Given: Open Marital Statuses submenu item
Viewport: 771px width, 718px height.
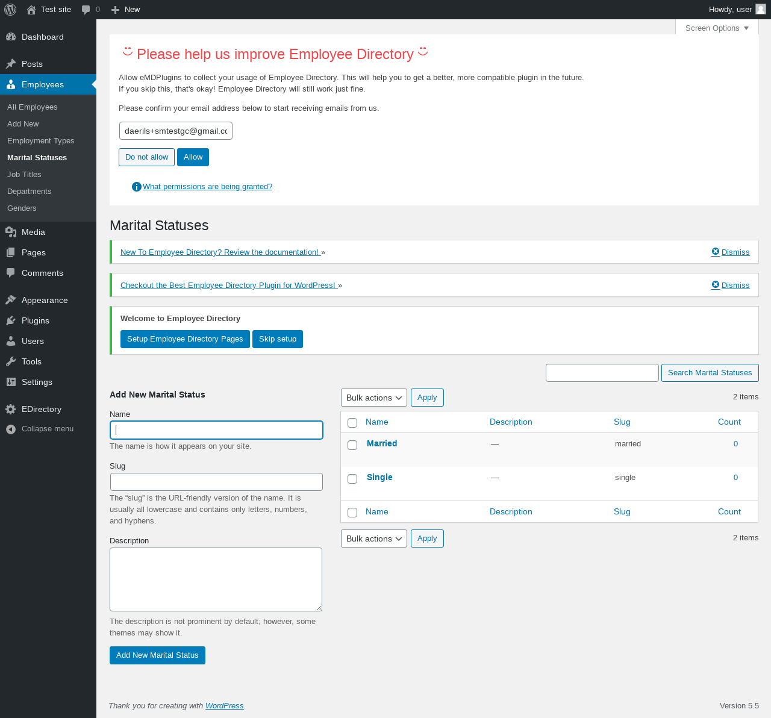Looking at the screenshot, I should point(37,158).
